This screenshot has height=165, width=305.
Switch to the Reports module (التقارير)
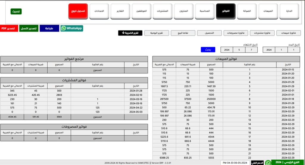[120, 11]
